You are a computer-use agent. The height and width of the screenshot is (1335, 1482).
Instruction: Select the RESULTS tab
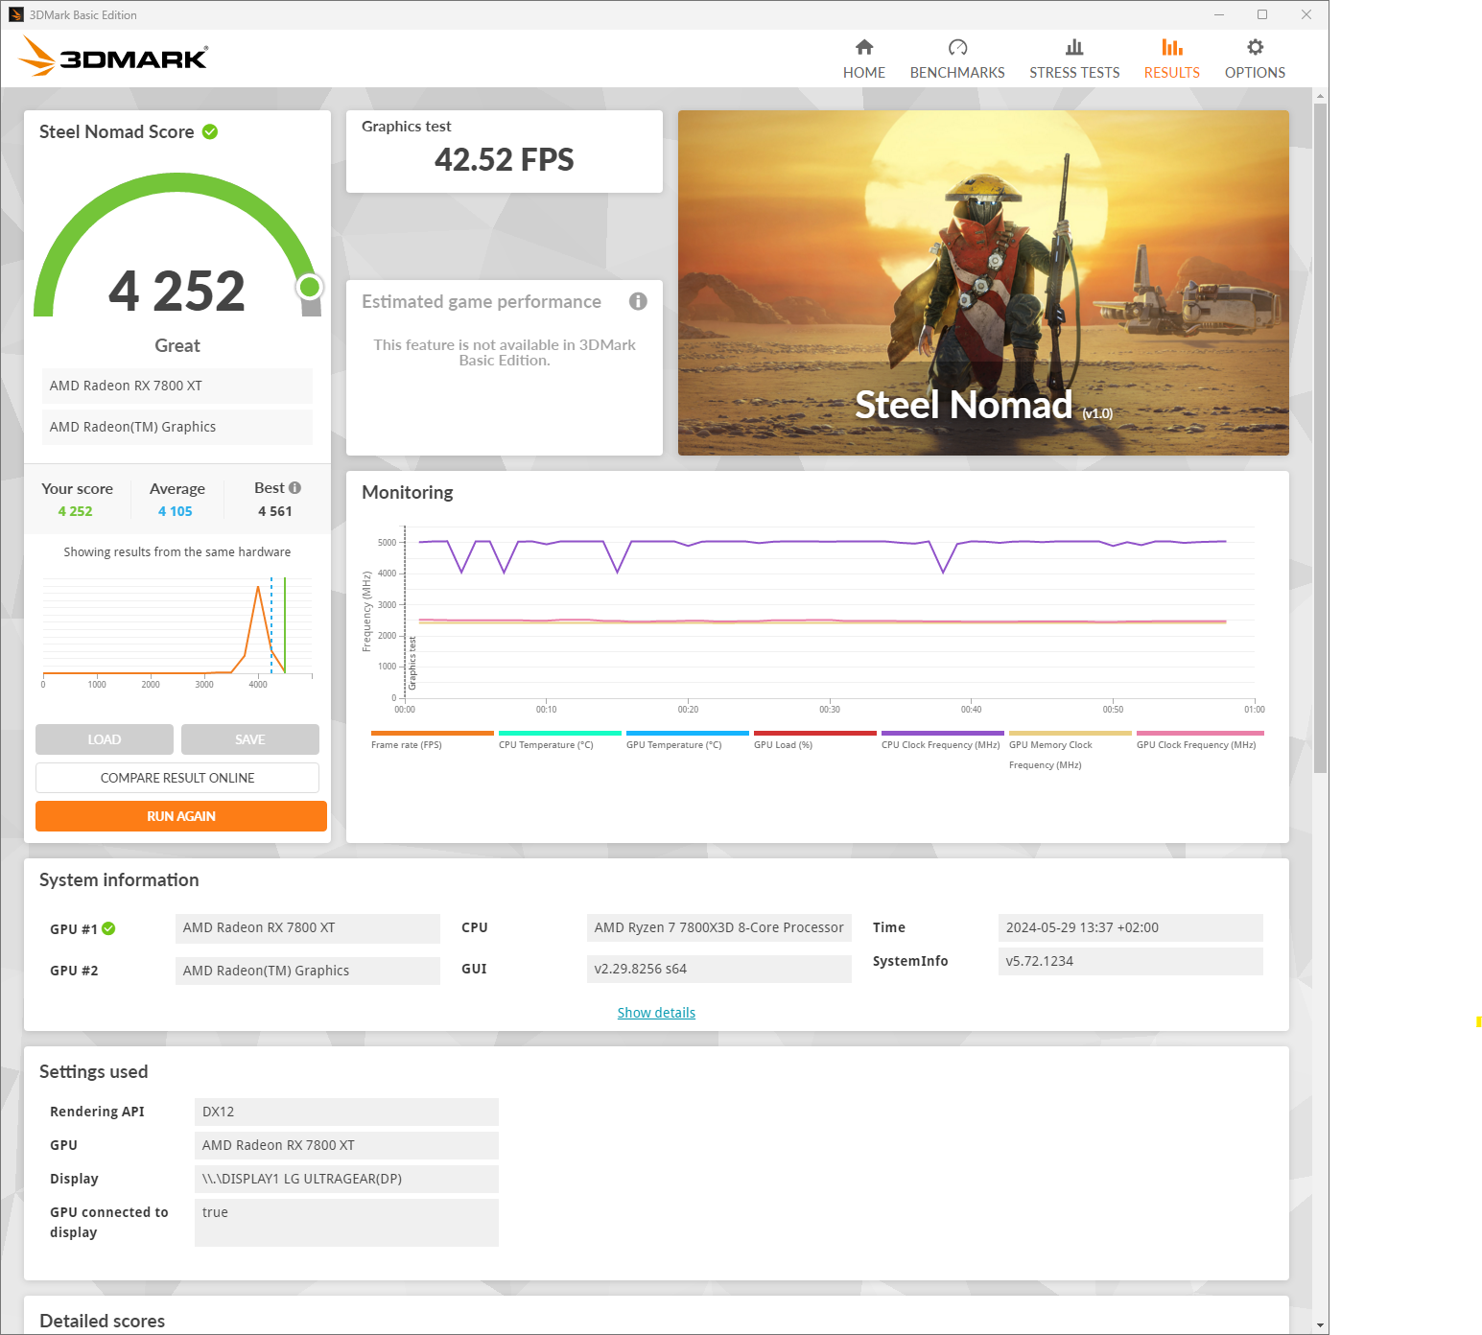tap(1171, 59)
